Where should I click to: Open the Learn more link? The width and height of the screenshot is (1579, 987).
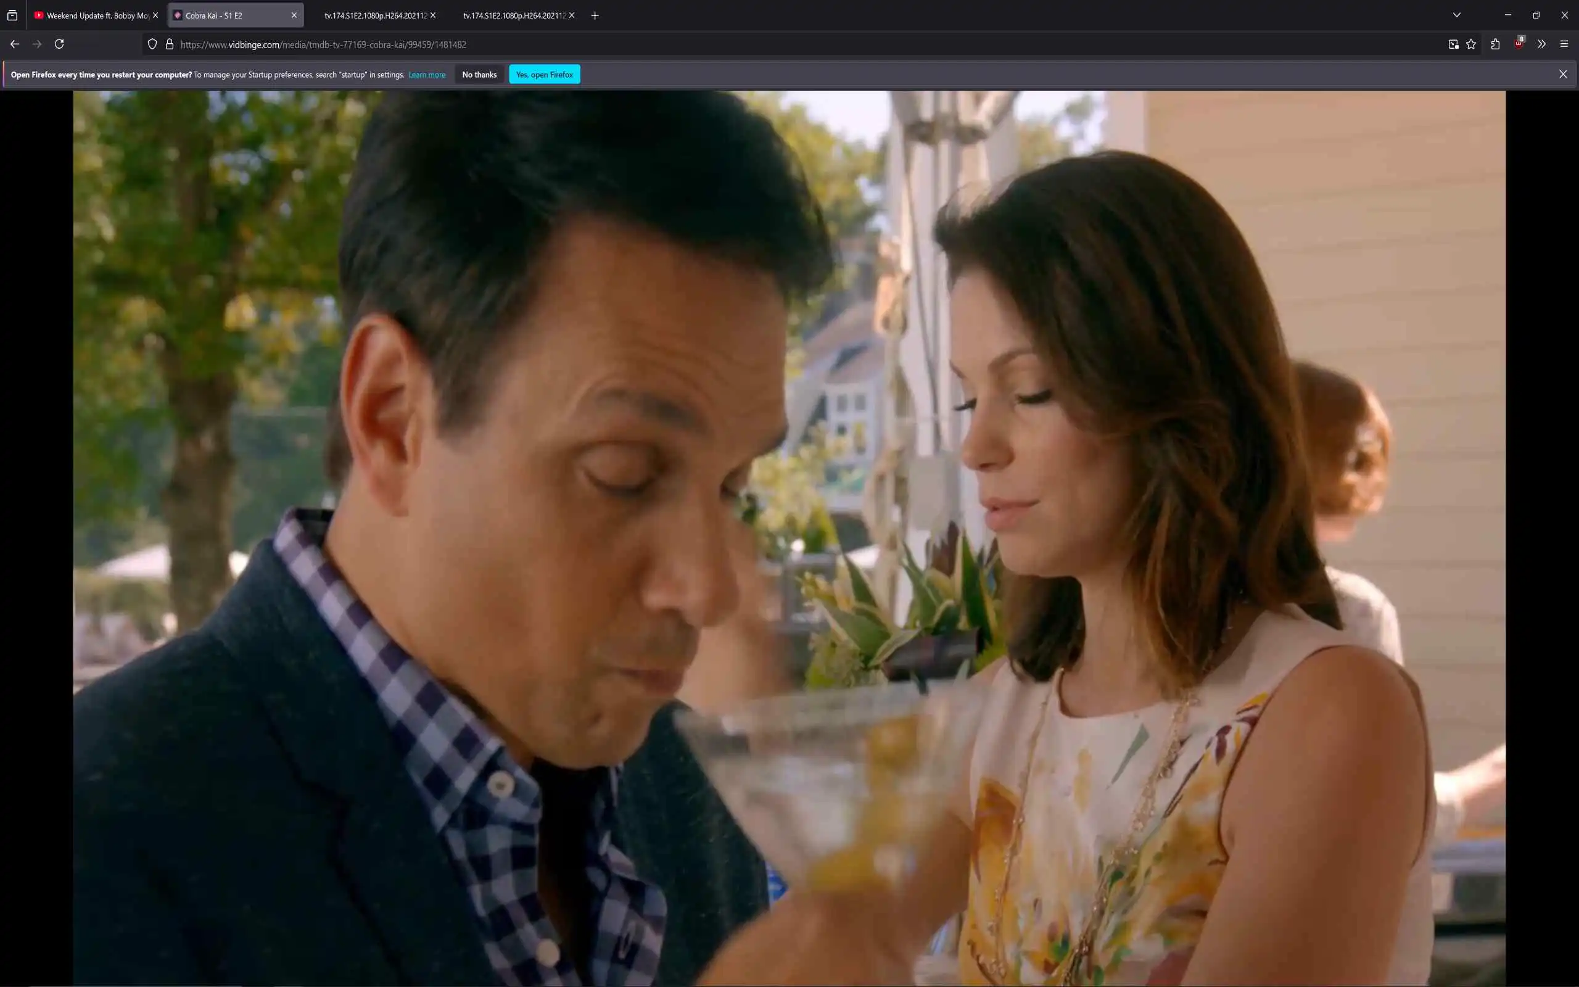click(427, 75)
